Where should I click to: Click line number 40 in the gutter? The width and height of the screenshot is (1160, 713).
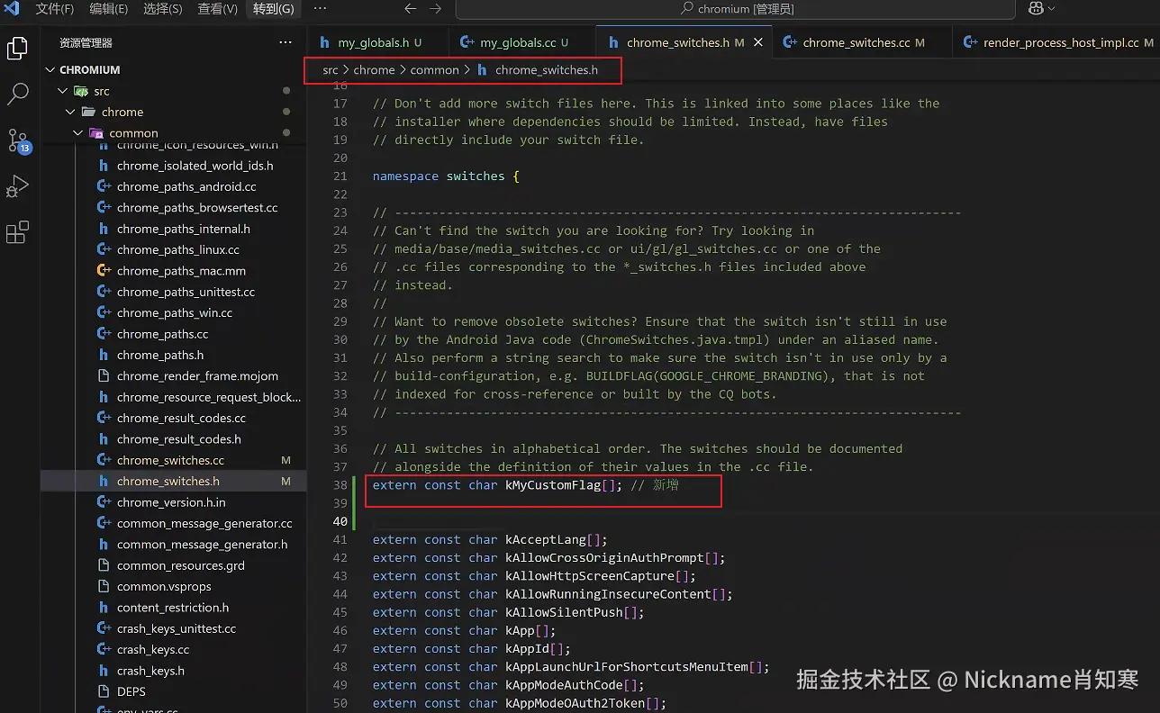pyautogui.click(x=340, y=521)
